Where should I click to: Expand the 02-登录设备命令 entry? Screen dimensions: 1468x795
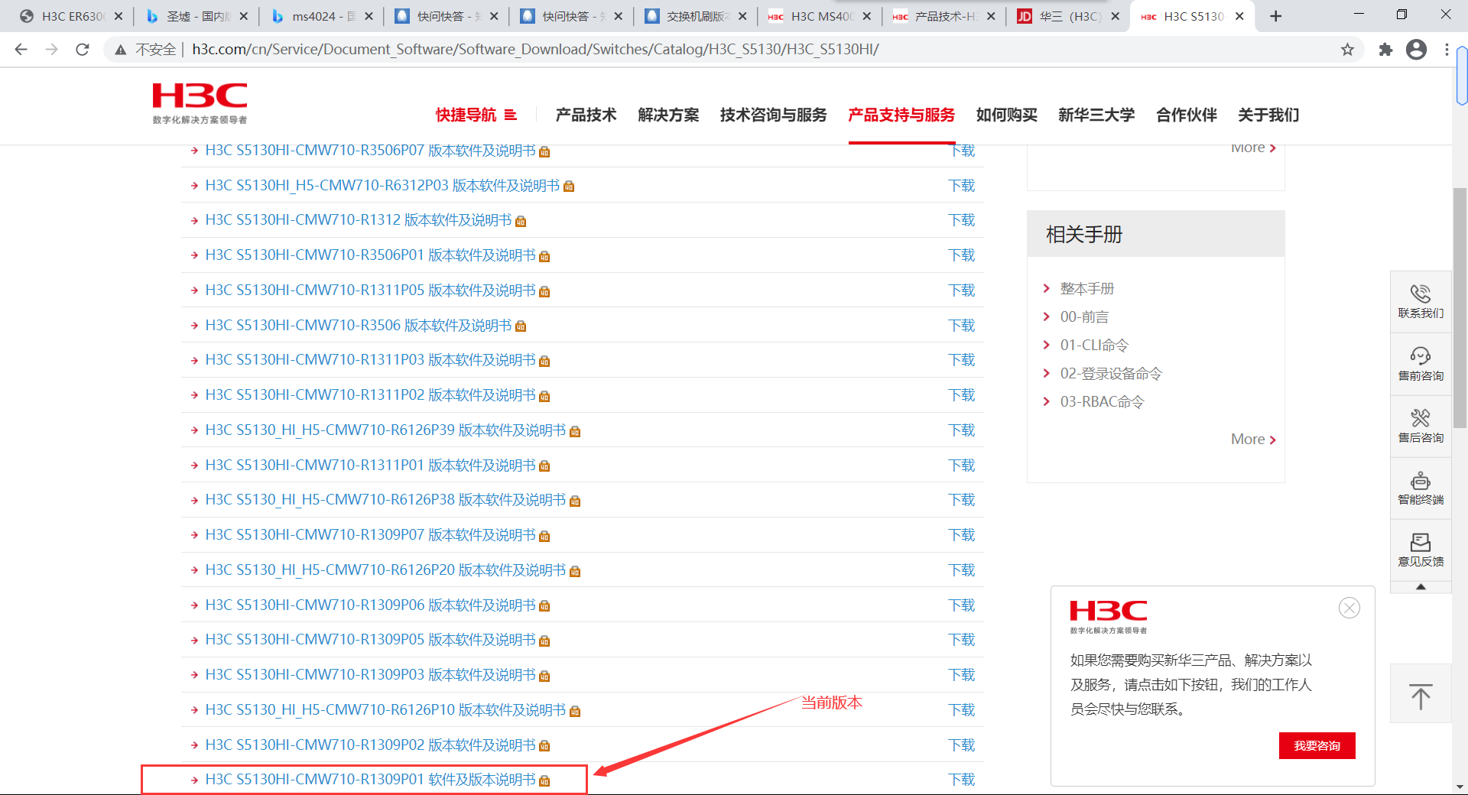pyautogui.click(x=1111, y=373)
